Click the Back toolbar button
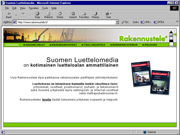Viewport: 180px width, 135px height. 9,15
